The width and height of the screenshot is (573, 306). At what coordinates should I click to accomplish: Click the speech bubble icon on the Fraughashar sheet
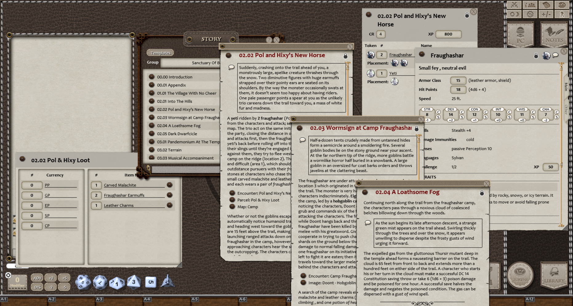tap(555, 55)
